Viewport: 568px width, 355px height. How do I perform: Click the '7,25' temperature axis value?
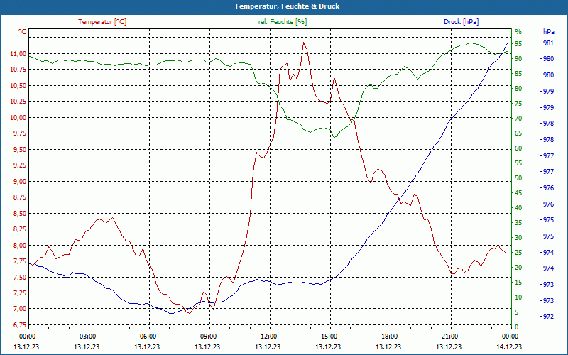(20, 293)
